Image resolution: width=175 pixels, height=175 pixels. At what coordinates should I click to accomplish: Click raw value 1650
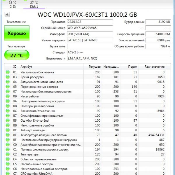(161, 77)
